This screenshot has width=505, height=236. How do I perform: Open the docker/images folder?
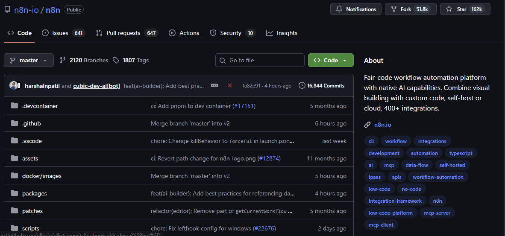42,176
